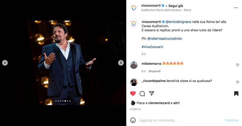The width and height of the screenshot is (242, 126).
Task: Share post via paper plane icon
Action: 152,93
